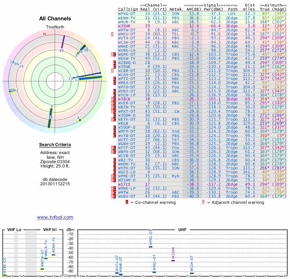Click the 53.8 NM value for WPXG-DT

pos(194,14)
